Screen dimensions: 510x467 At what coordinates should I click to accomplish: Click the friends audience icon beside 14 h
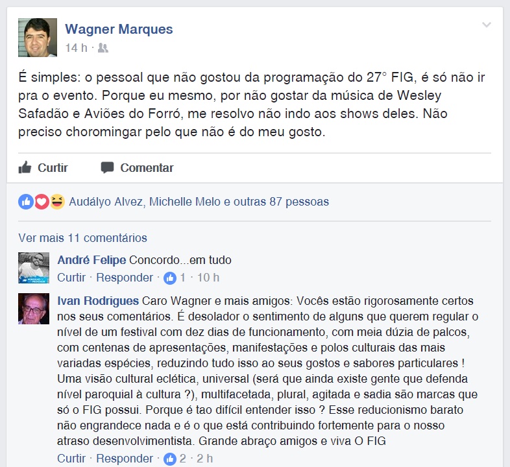[103, 48]
